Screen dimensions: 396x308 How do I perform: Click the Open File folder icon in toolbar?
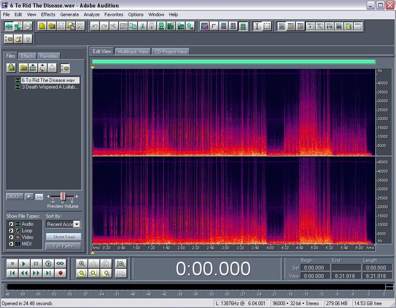point(51,26)
